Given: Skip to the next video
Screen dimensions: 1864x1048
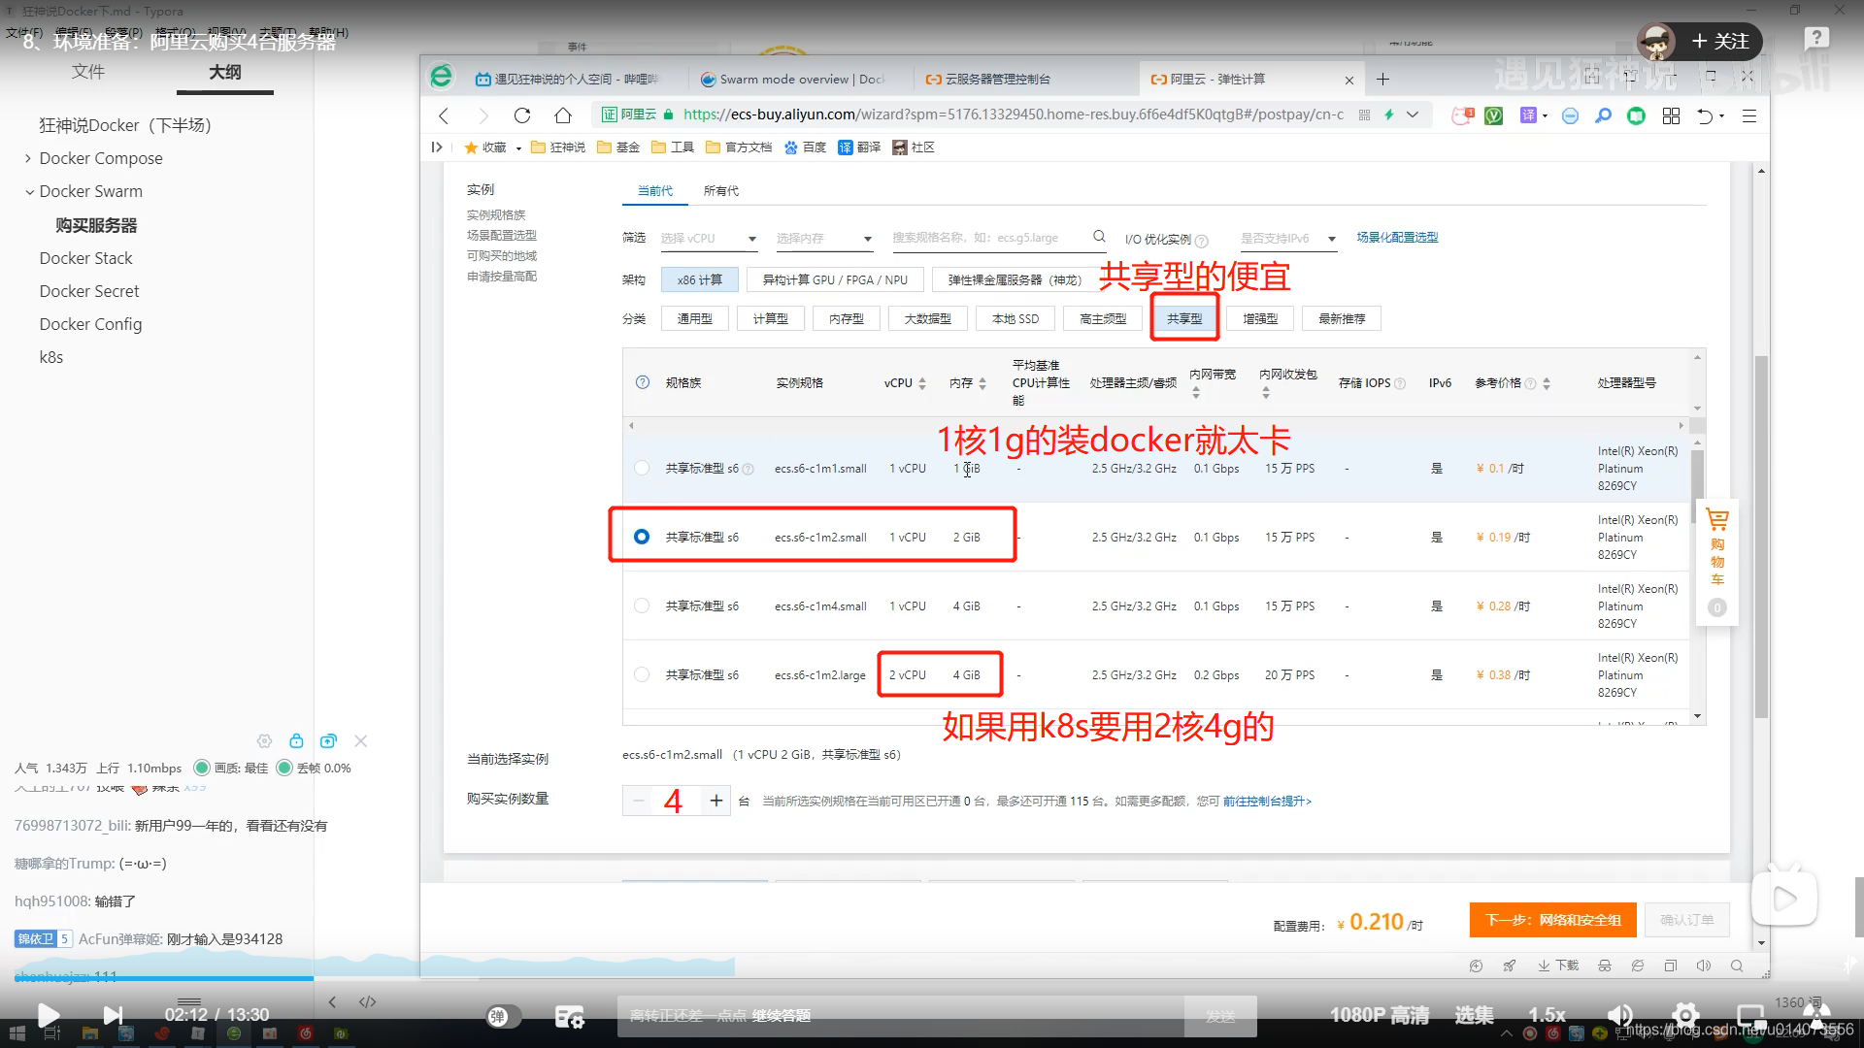Looking at the screenshot, I should [114, 1015].
